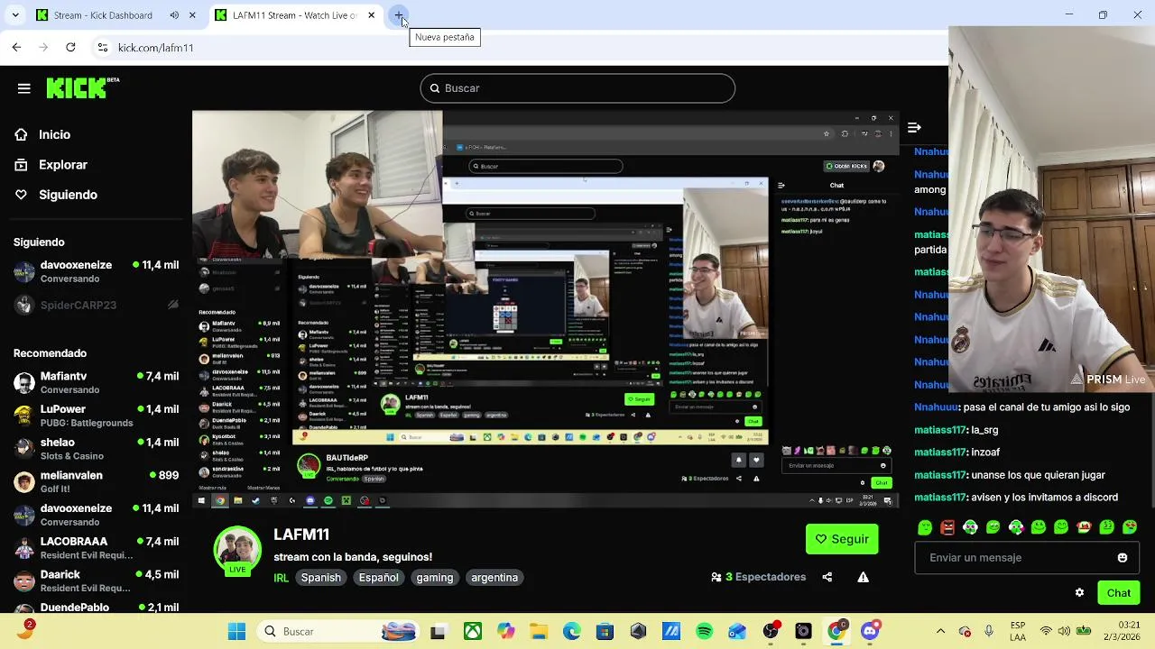Viewport: 1155px width, 649px height.
Task: View site information icon in address bar
Action: click(x=103, y=48)
